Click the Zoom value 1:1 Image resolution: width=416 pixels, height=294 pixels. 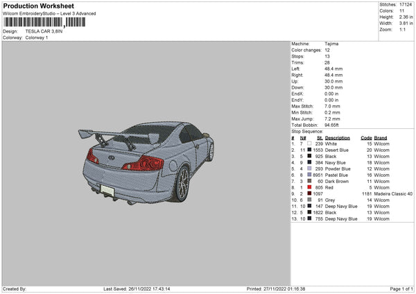coord(401,30)
